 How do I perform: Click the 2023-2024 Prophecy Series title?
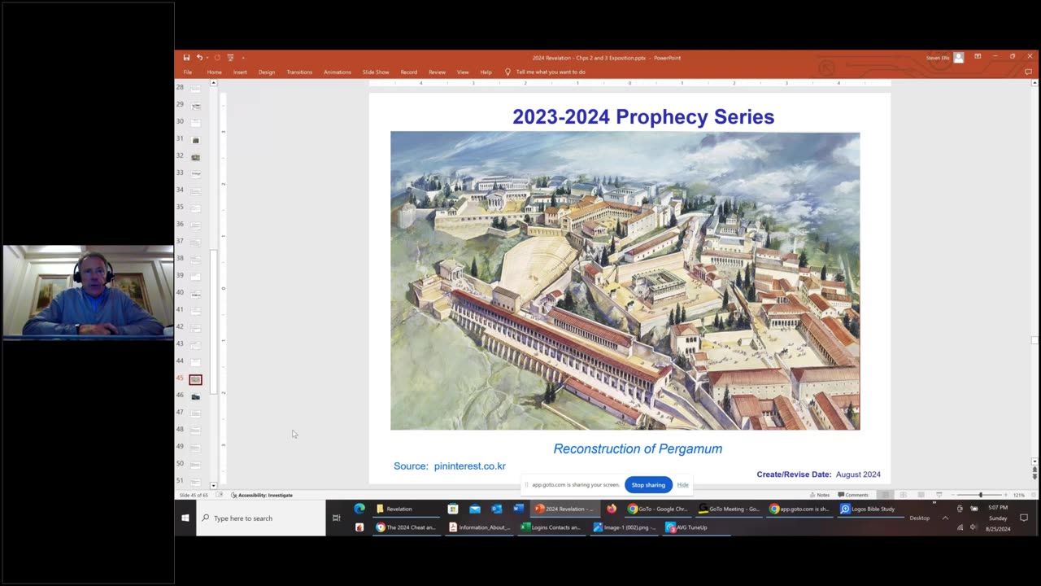[643, 117]
